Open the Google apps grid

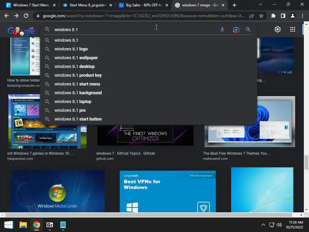pos(293,29)
